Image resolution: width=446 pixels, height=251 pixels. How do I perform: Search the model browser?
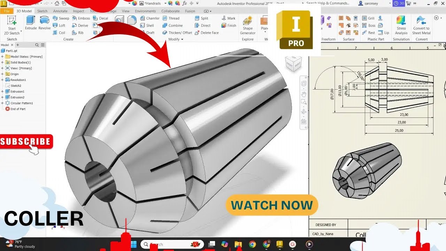tap(37, 45)
